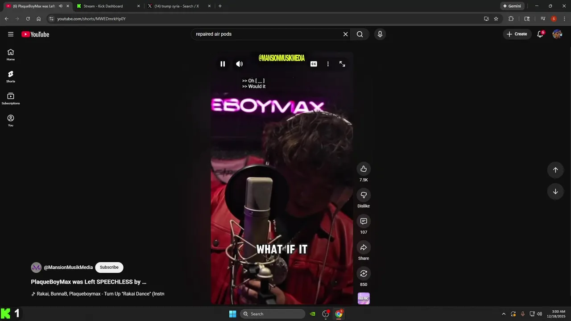Image resolution: width=571 pixels, height=321 pixels.
Task: Click the MansionMusikMedia channel avatar
Action: (36, 267)
